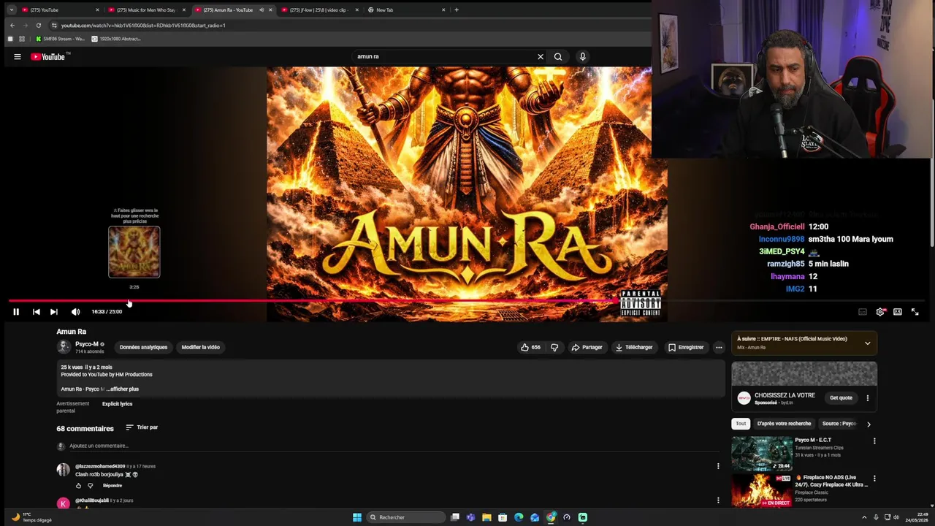Viewport: 935px width, 526px height.
Task: Open the Psyco-M channel name link
Action: pyautogui.click(x=86, y=344)
